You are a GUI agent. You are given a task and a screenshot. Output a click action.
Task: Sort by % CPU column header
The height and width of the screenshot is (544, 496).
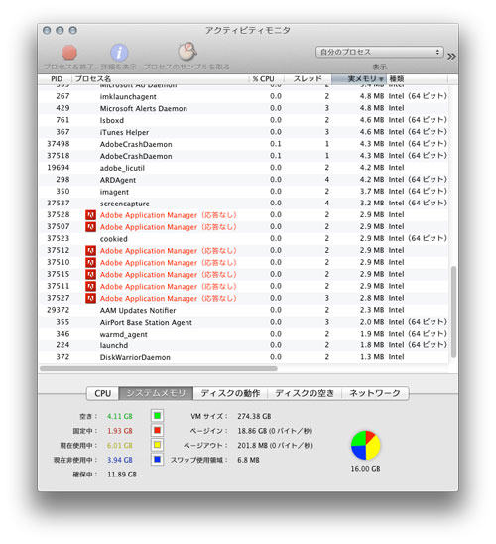coord(267,79)
